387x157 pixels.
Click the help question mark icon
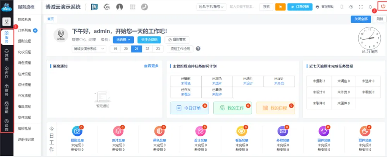[198, 49]
